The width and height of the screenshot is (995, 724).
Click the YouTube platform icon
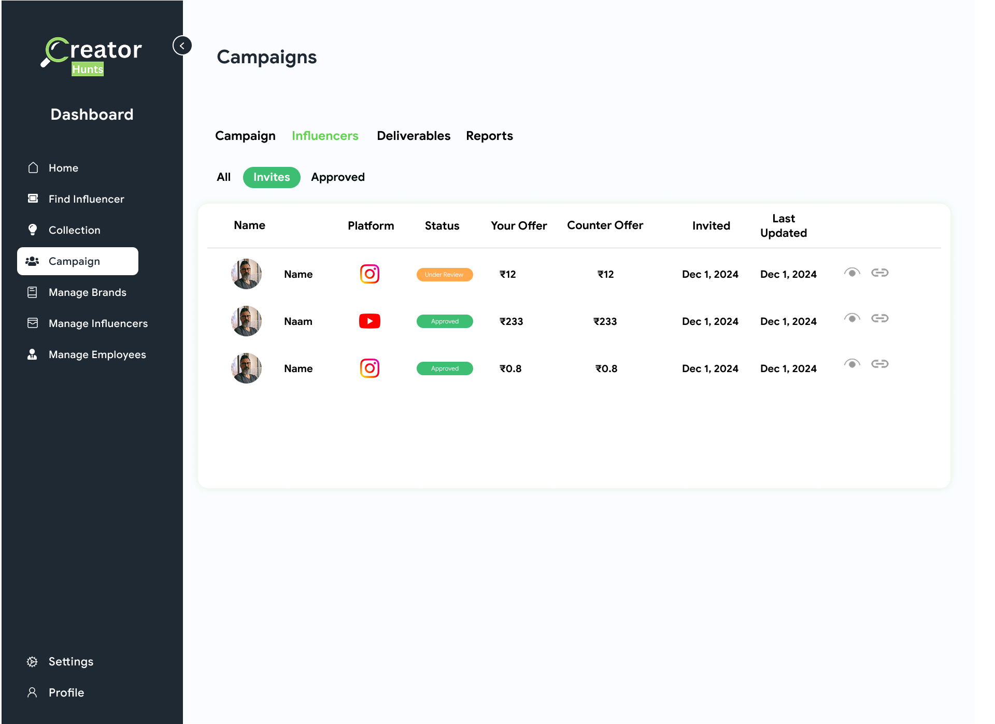[369, 321]
